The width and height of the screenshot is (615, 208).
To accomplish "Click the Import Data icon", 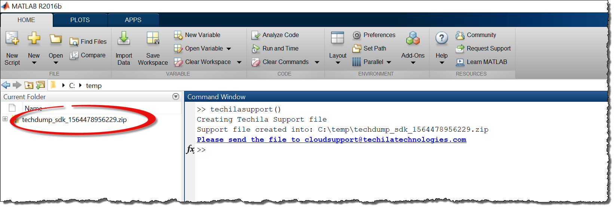I will click(x=124, y=39).
